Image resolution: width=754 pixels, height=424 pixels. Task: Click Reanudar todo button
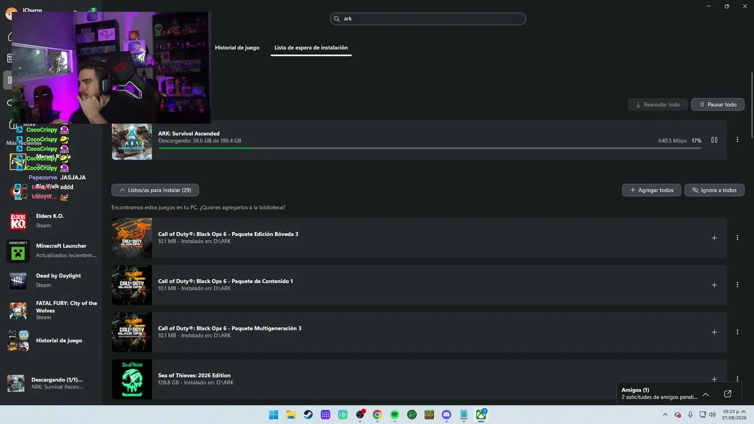coord(657,104)
